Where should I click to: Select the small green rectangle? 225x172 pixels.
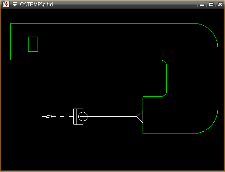33,44
